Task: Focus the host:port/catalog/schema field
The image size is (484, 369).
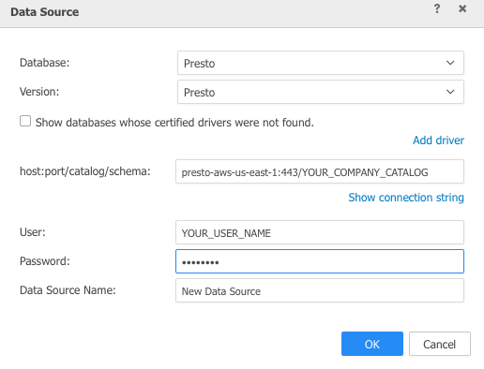Action: point(320,171)
